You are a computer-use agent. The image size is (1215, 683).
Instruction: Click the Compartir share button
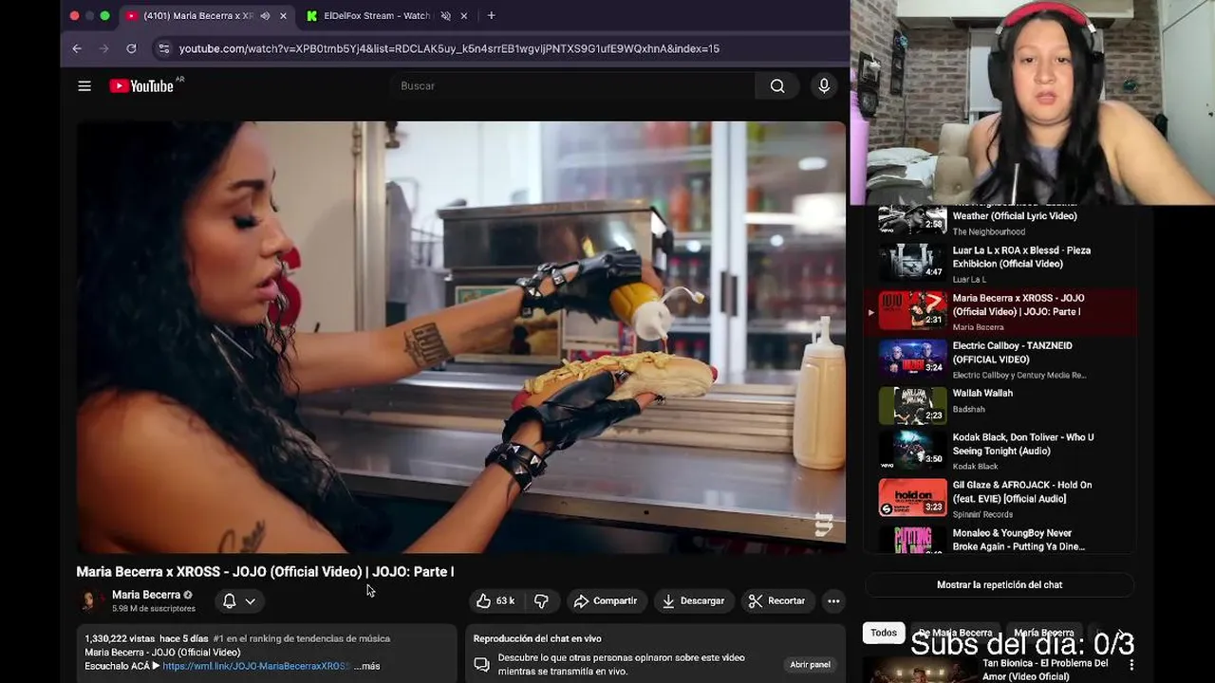606,600
